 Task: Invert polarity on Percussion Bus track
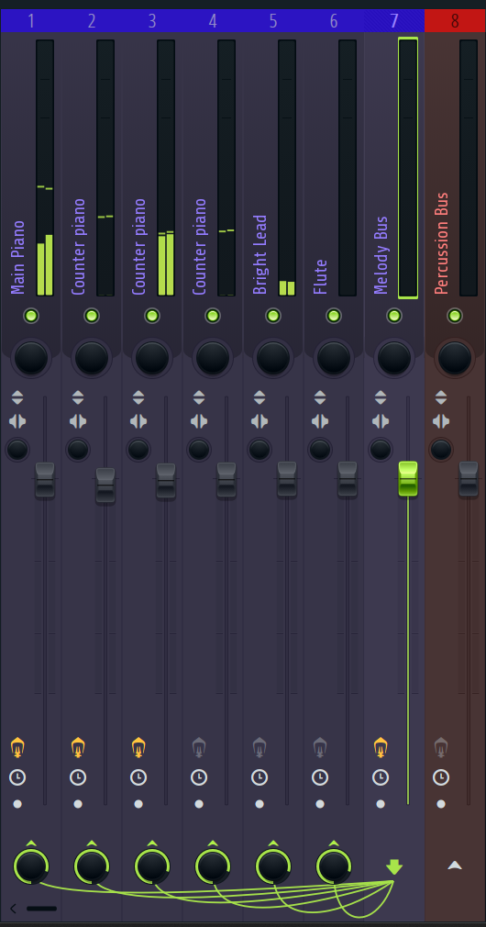click(x=441, y=397)
